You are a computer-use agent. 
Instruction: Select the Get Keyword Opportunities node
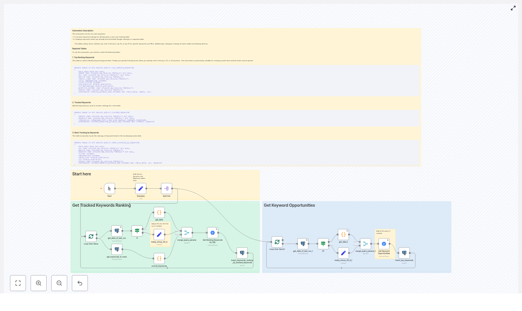point(384,244)
